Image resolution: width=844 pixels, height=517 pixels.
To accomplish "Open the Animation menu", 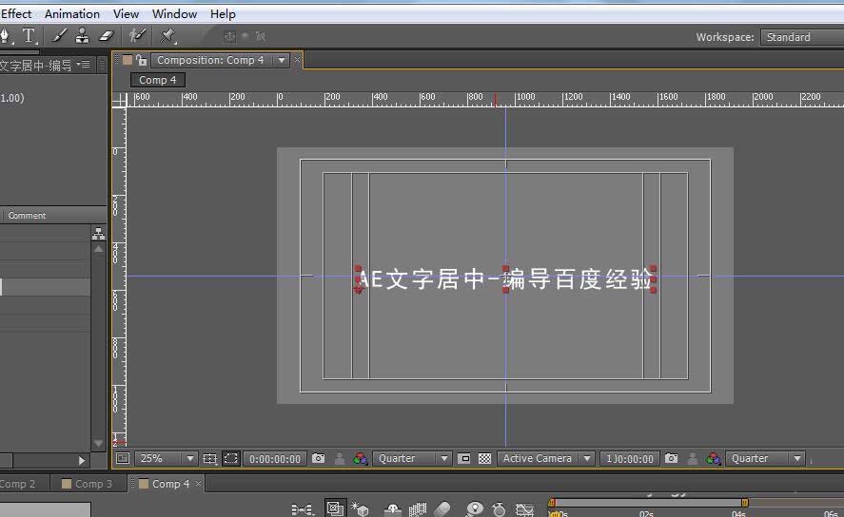I will 72,13.
